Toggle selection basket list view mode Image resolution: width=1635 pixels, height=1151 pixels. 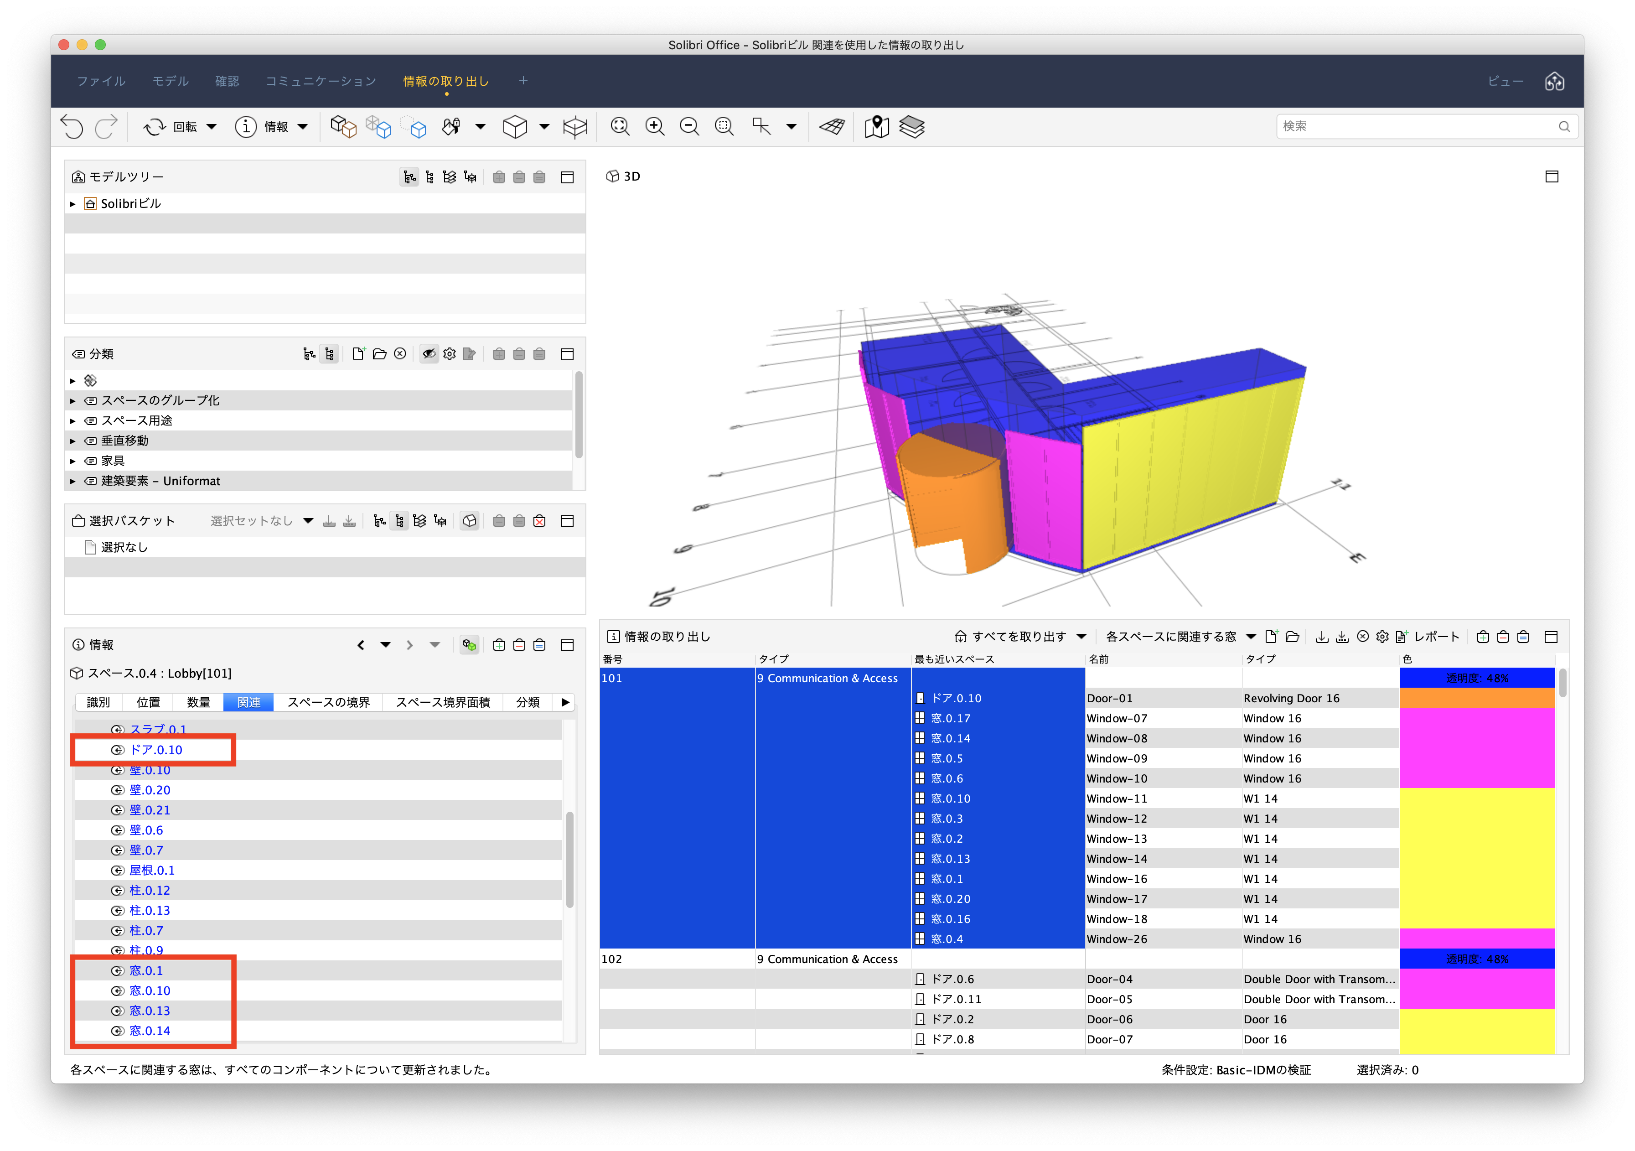[x=399, y=521]
